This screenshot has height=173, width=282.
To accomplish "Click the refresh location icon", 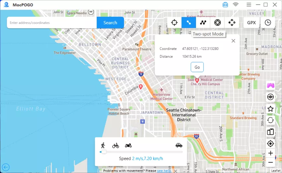I will (x=270, y=120).
